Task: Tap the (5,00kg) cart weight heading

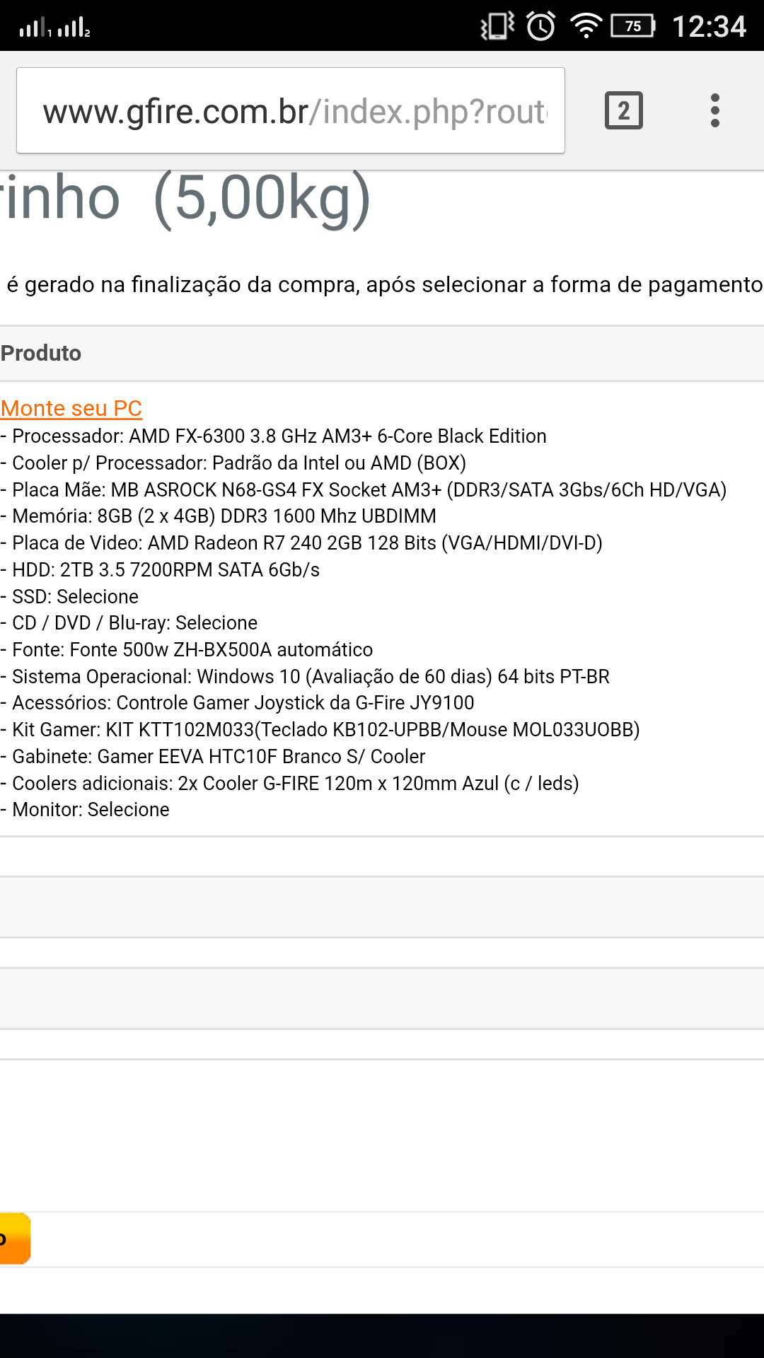Action: [x=262, y=199]
